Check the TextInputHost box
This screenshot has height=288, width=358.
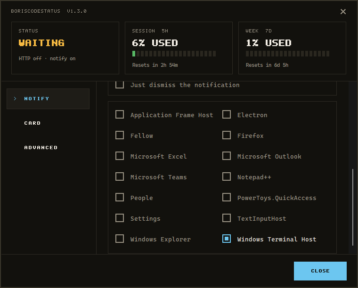click(227, 218)
